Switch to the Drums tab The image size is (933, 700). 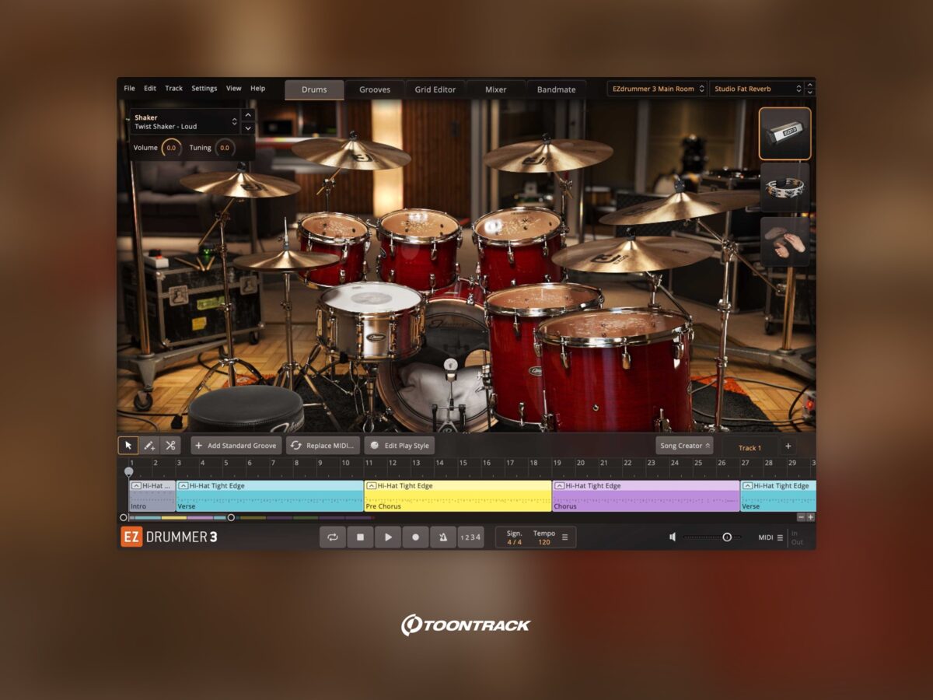point(314,89)
